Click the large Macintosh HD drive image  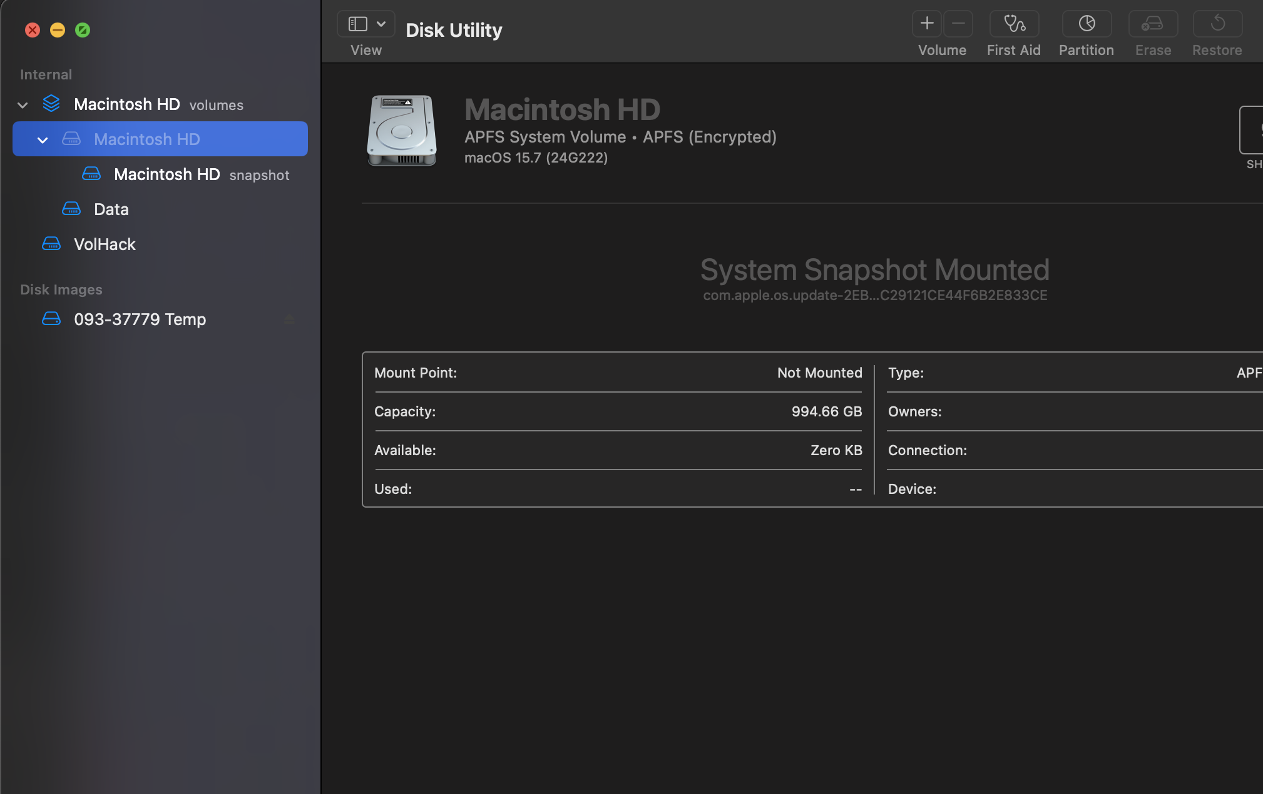(401, 131)
